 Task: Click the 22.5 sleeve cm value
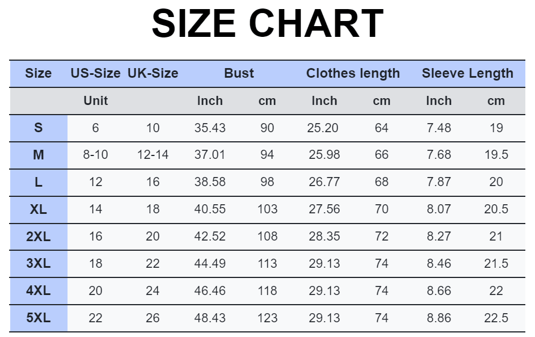[496, 318]
